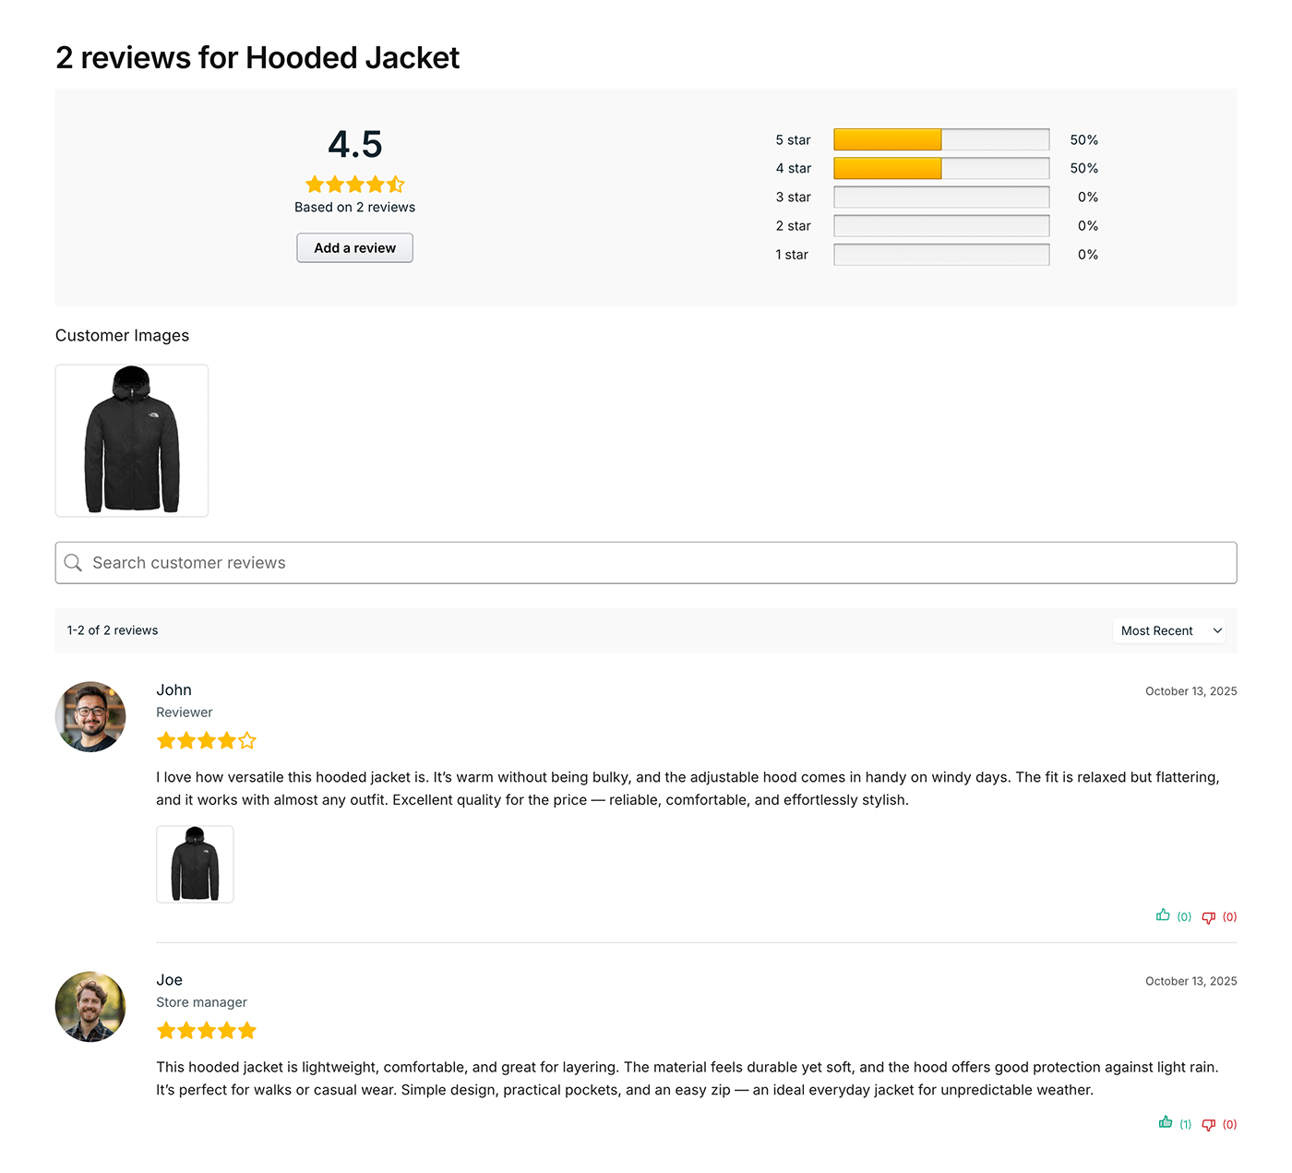
Task: Click the 3 star rating bar
Action: pyautogui.click(x=940, y=197)
